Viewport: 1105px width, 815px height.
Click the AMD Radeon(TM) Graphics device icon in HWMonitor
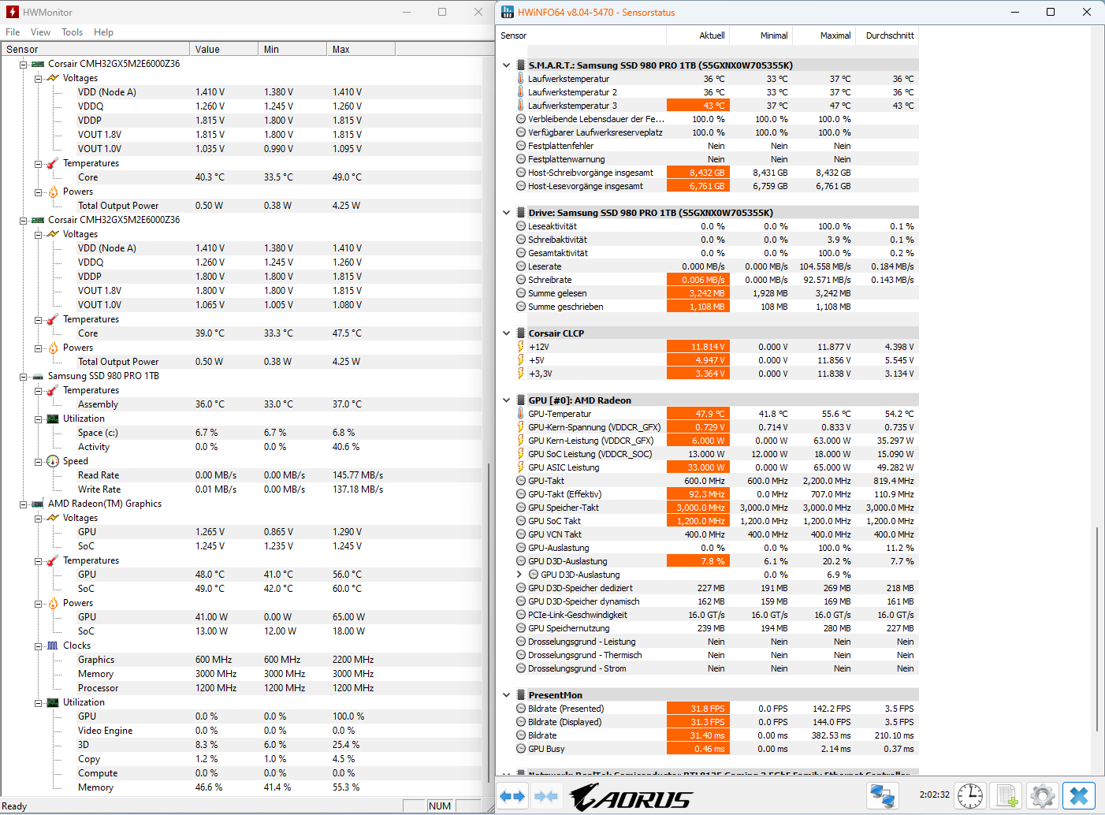[38, 504]
